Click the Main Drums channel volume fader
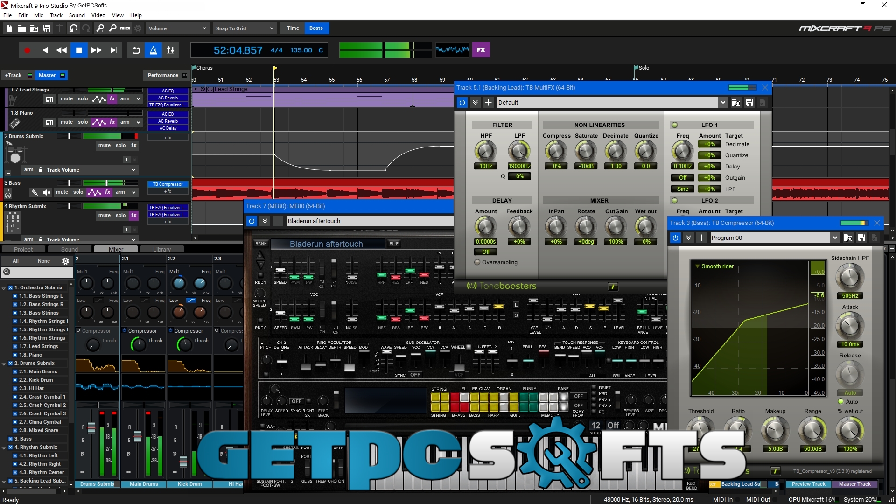This screenshot has height=504, width=896. pyautogui.click(x=137, y=436)
